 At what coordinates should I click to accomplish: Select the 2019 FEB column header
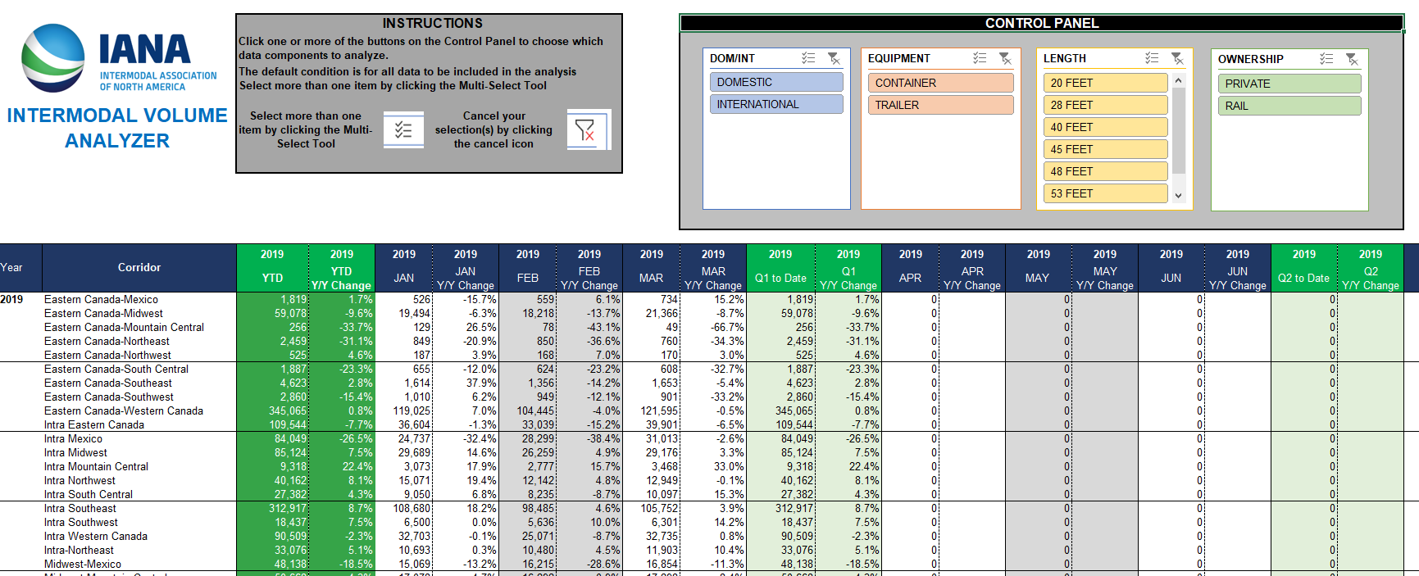pyautogui.click(x=528, y=268)
